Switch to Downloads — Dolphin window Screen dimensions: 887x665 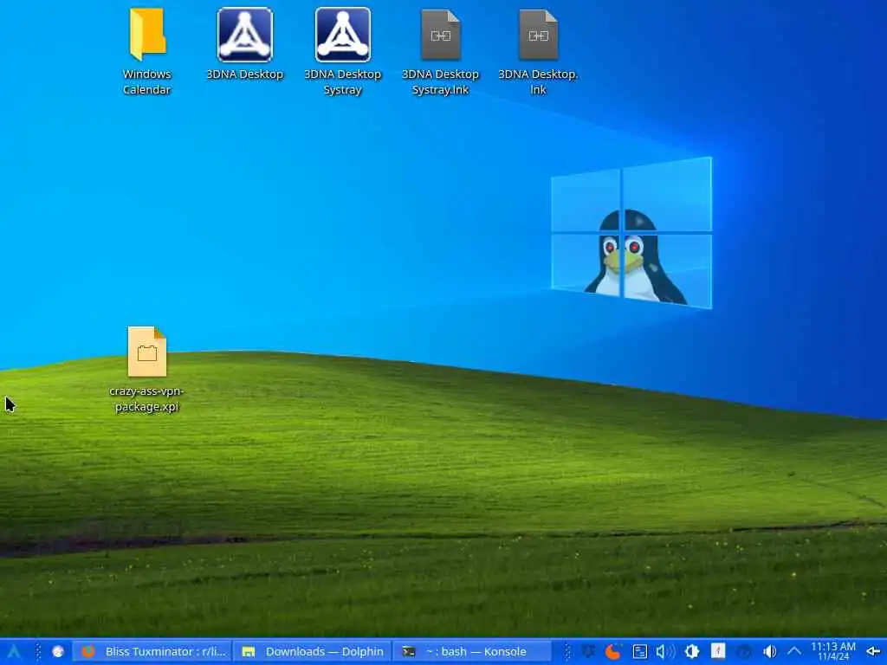pos(312,652)
